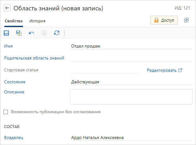Save the record with the diskette icon

pos(6,33)
